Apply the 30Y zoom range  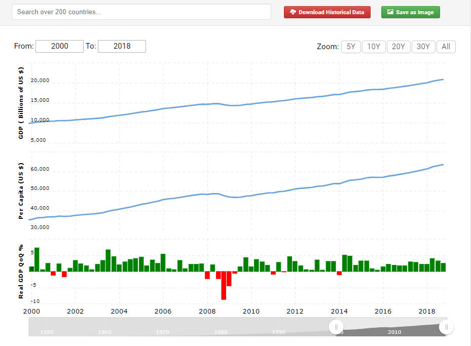pyautogui.click(x=423, y=47)
